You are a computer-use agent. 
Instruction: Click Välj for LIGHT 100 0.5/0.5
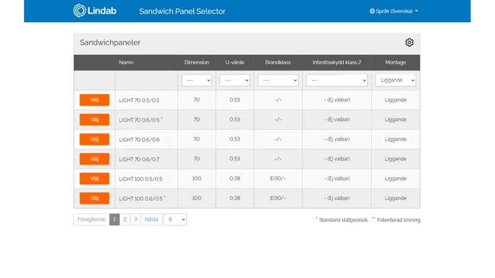pos(95,179)
